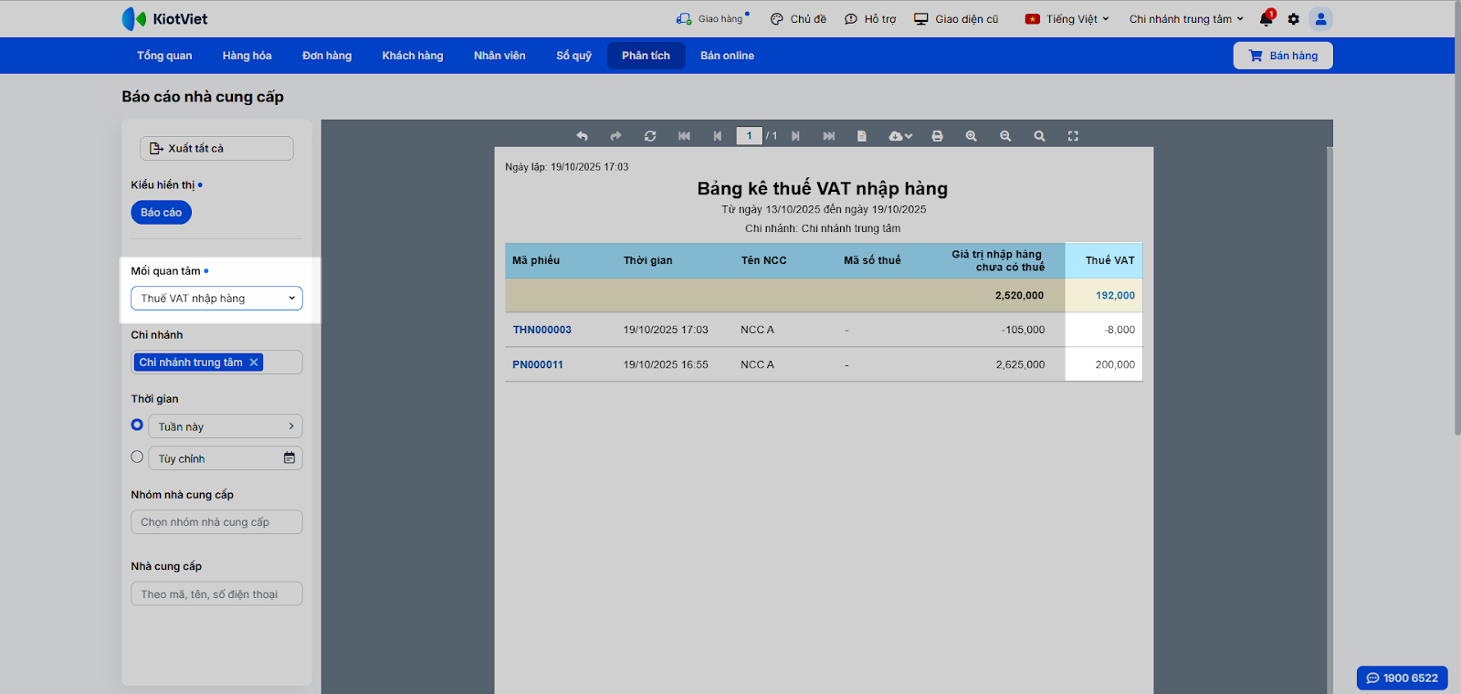This screenshot has width=1461, height=694.
Task: Click the KiotViet logo
Action: [164, 19]
